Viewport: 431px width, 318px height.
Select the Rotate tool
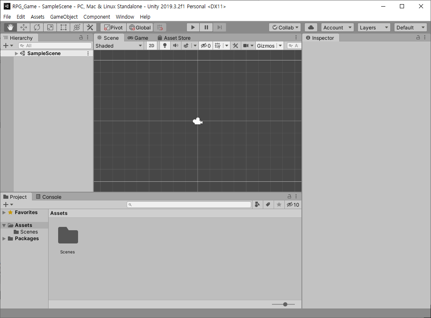coord(37,27)
